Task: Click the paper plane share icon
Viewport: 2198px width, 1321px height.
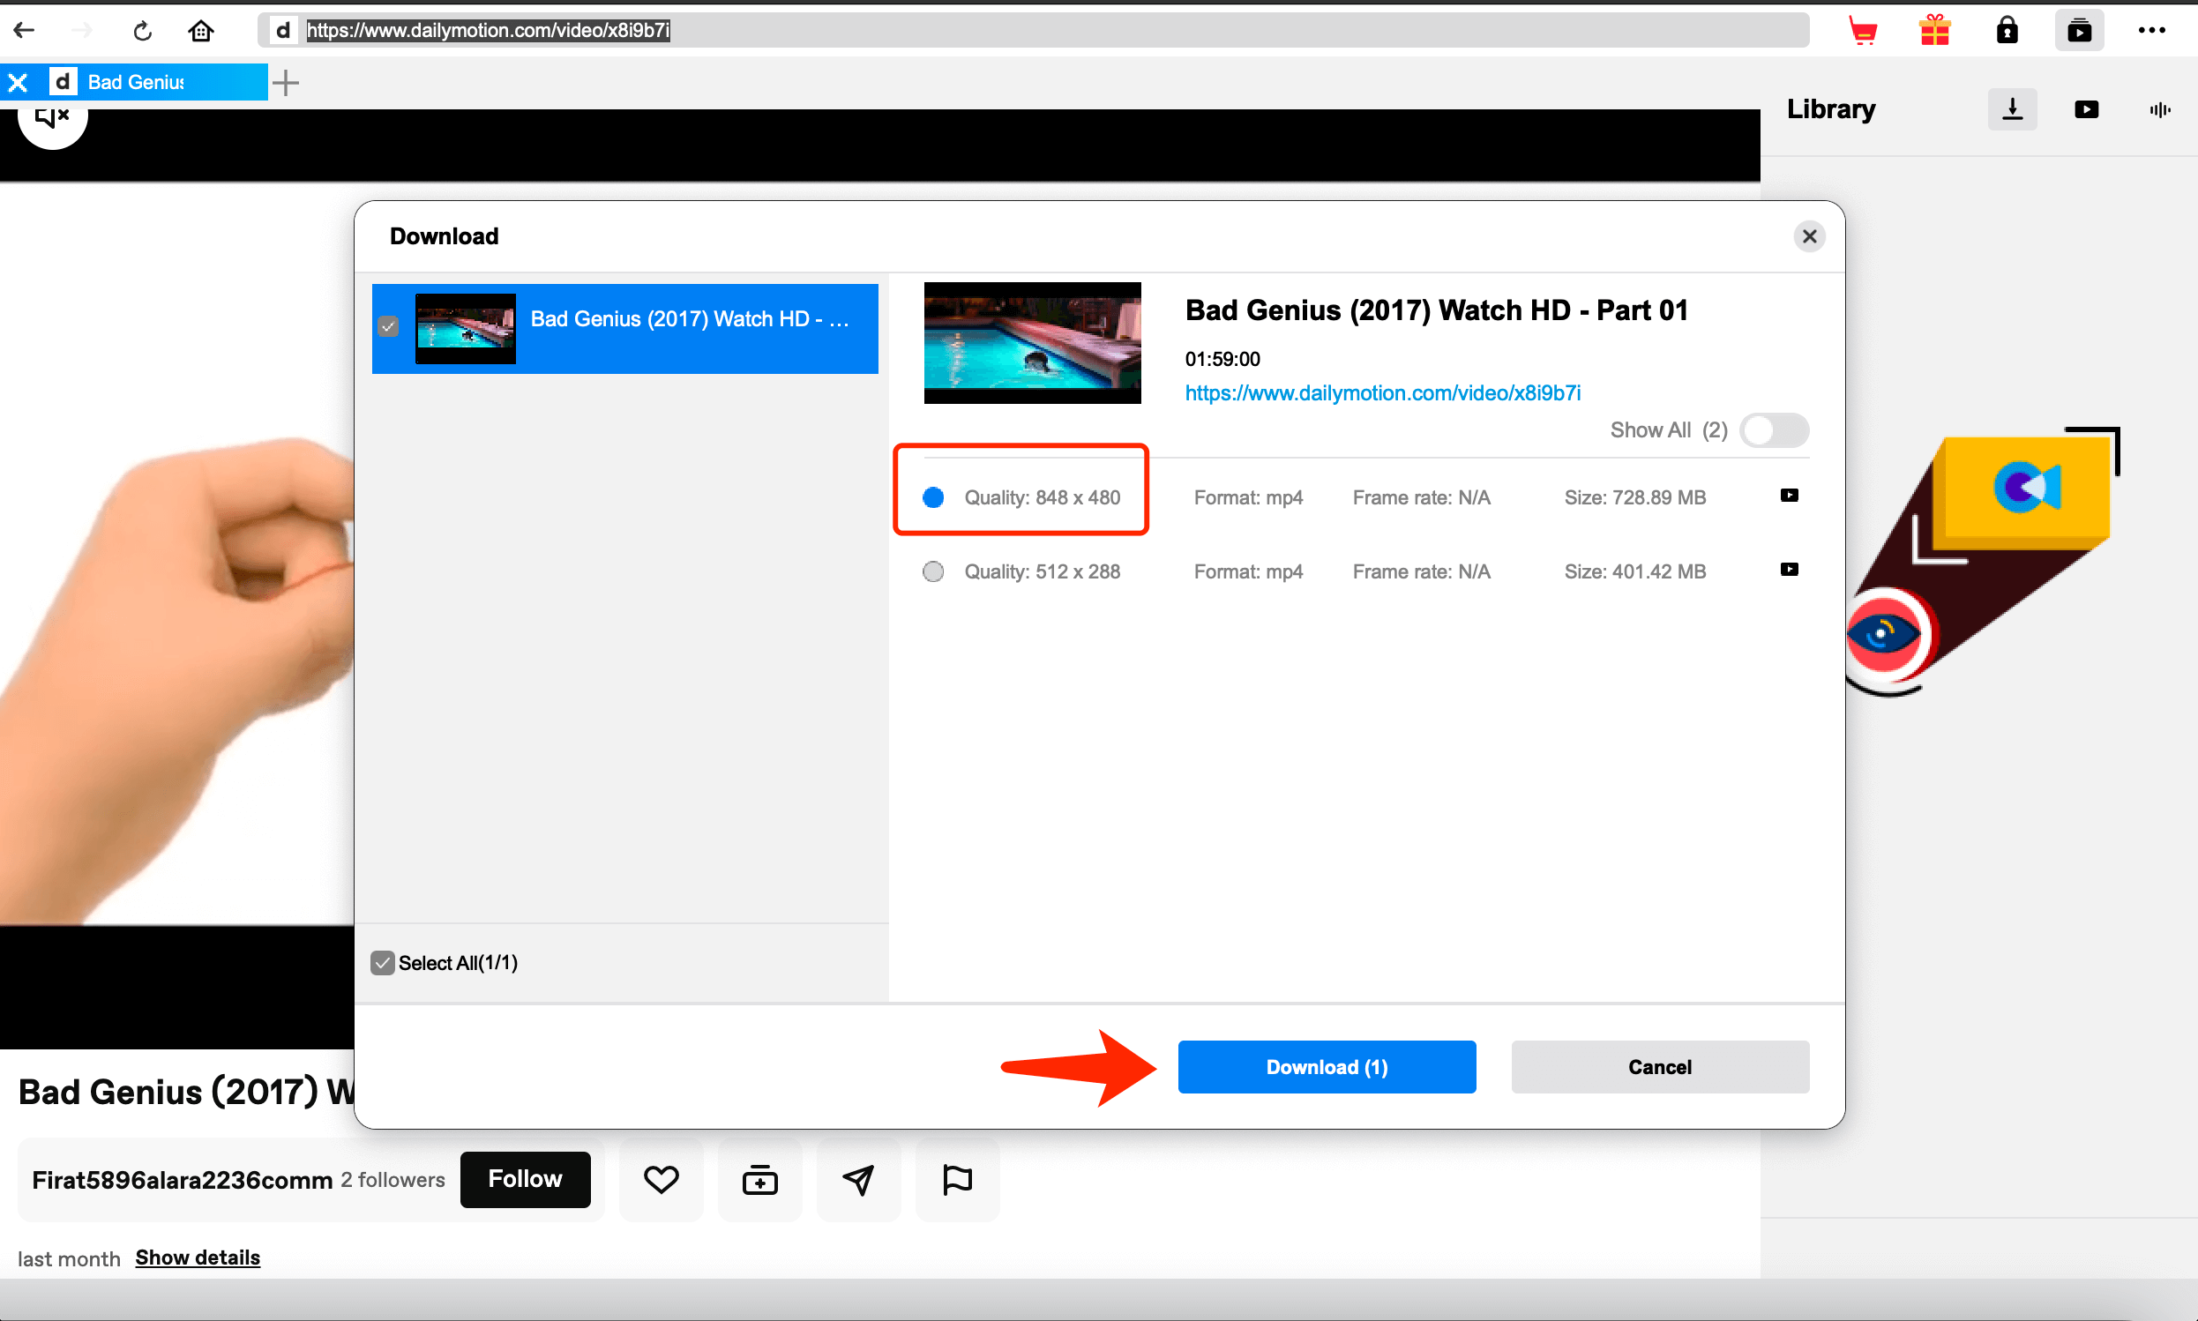Action: 858,1180
